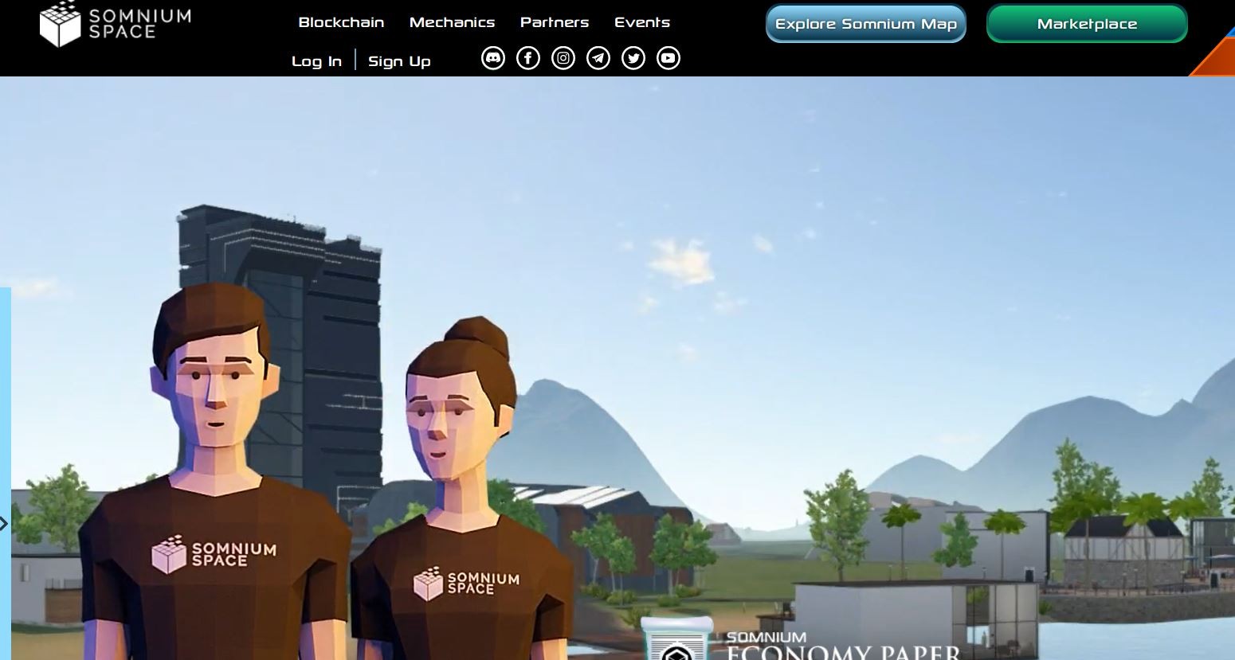Select Mechanics in the navigation

[452, 22]
